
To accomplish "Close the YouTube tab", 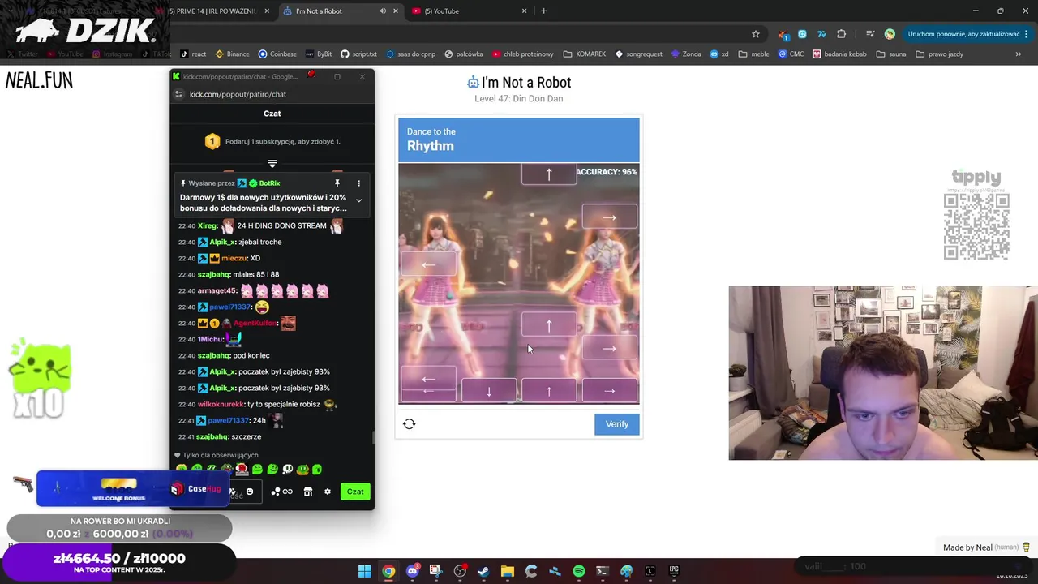I will click(x=524, y=11).
